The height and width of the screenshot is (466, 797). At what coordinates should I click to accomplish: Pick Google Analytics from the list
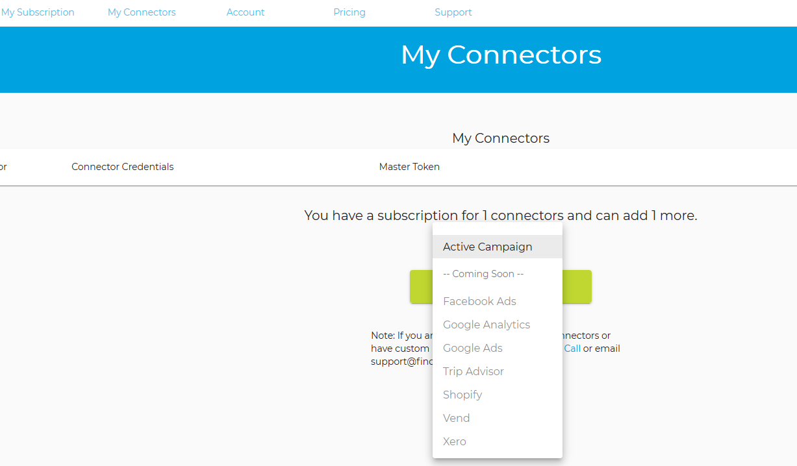pos(498,325)
